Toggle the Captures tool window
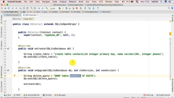This screenshot has height=98, width=174. (x=1, y=45)
